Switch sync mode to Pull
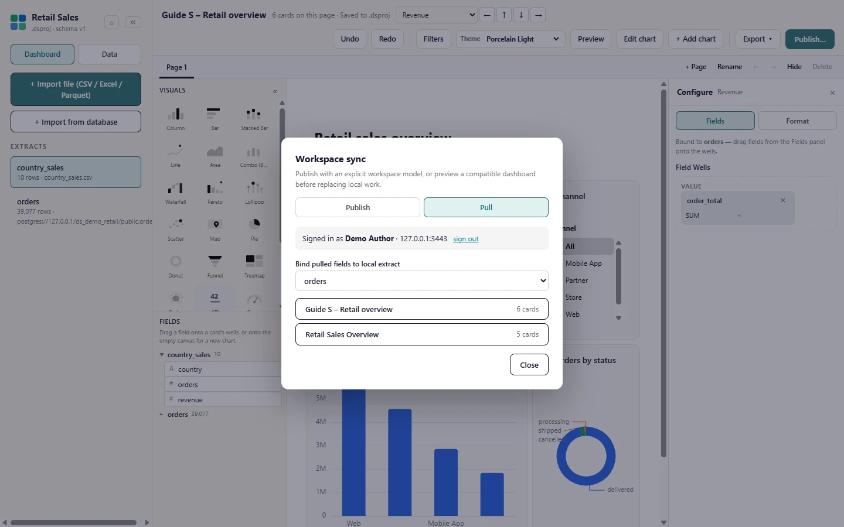This screenshot has width=844, height=527. coord(486,207)
